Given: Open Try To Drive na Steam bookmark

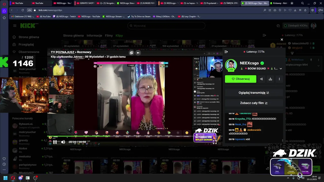Looking at the screenshot, I should (139, 16).
